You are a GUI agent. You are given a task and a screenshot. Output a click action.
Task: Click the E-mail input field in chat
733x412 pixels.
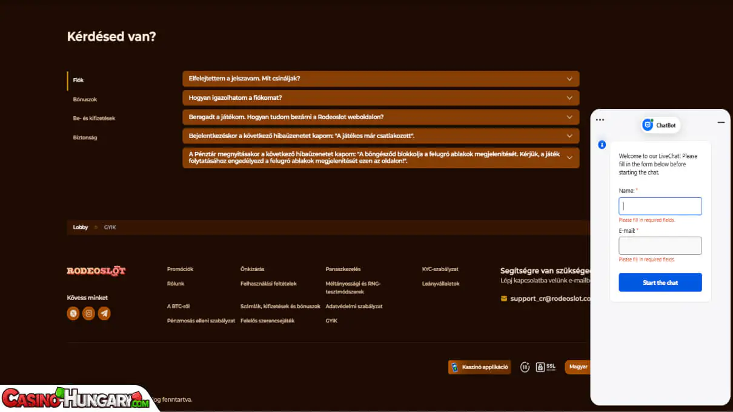click(x=660, y=246)
